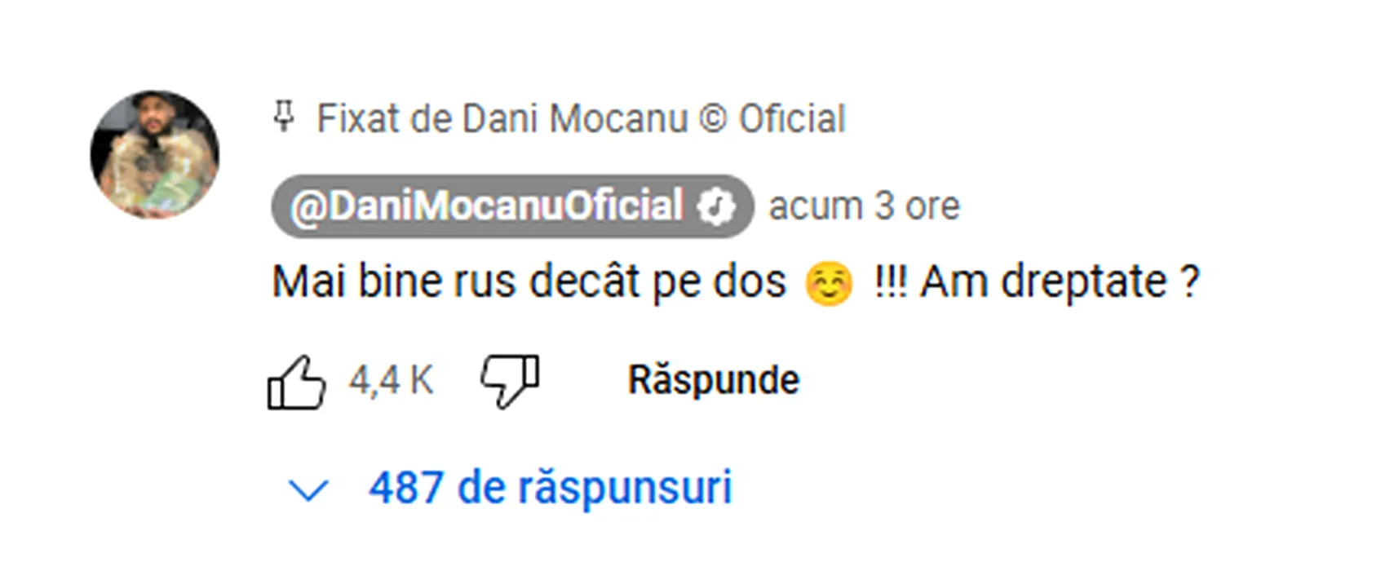The image size is (1381, 571).
Task: Like the comment with thumbs-up icon
Action: click(296, 382)
